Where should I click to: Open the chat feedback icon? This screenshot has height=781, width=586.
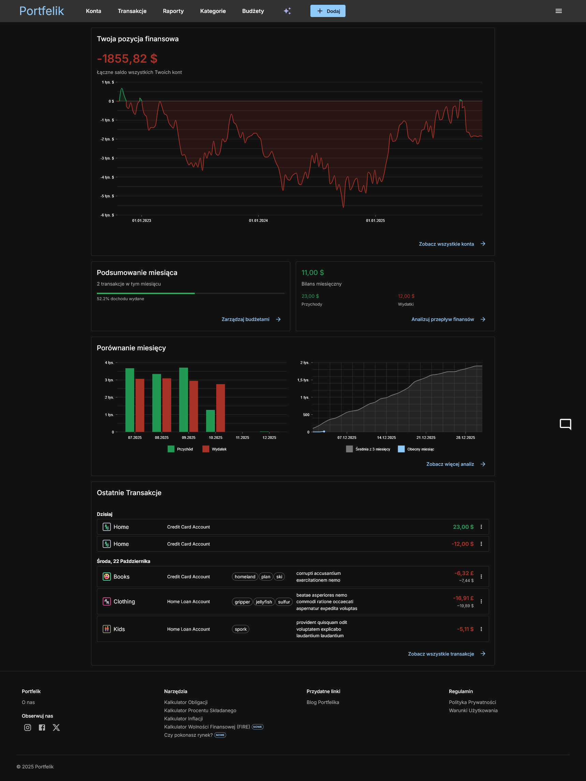[565, 424]
